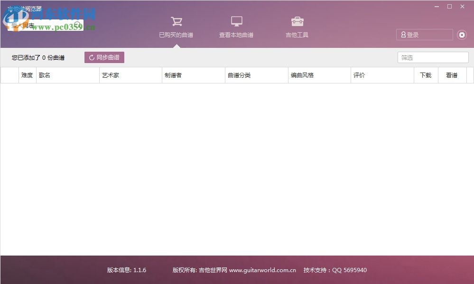This screenshot has height=284, width=474.
Task: Open the settings gear icon
Action: coord(462,35)
